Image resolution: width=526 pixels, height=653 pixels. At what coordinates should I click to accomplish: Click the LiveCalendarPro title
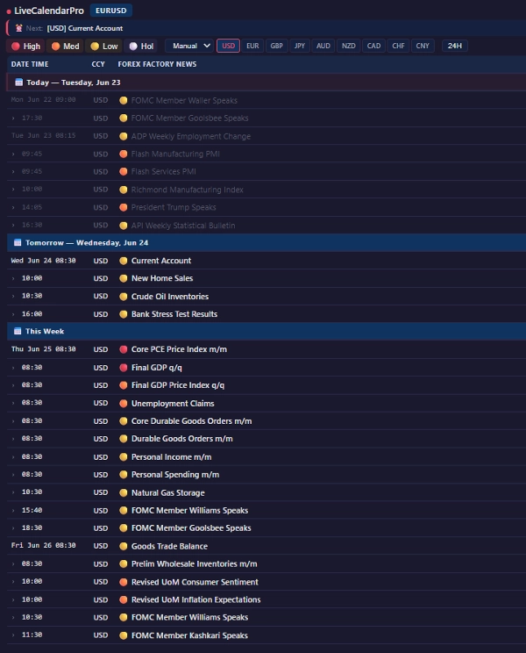coord(49,11)
